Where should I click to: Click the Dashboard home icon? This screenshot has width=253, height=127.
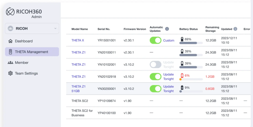click(10, 41)
